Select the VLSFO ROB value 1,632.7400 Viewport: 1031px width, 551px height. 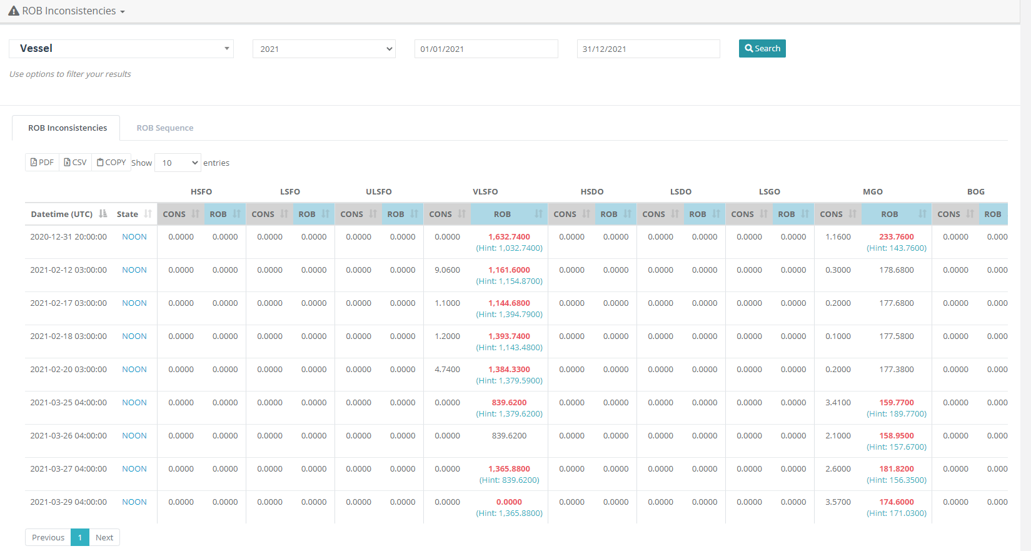(509, 237)
